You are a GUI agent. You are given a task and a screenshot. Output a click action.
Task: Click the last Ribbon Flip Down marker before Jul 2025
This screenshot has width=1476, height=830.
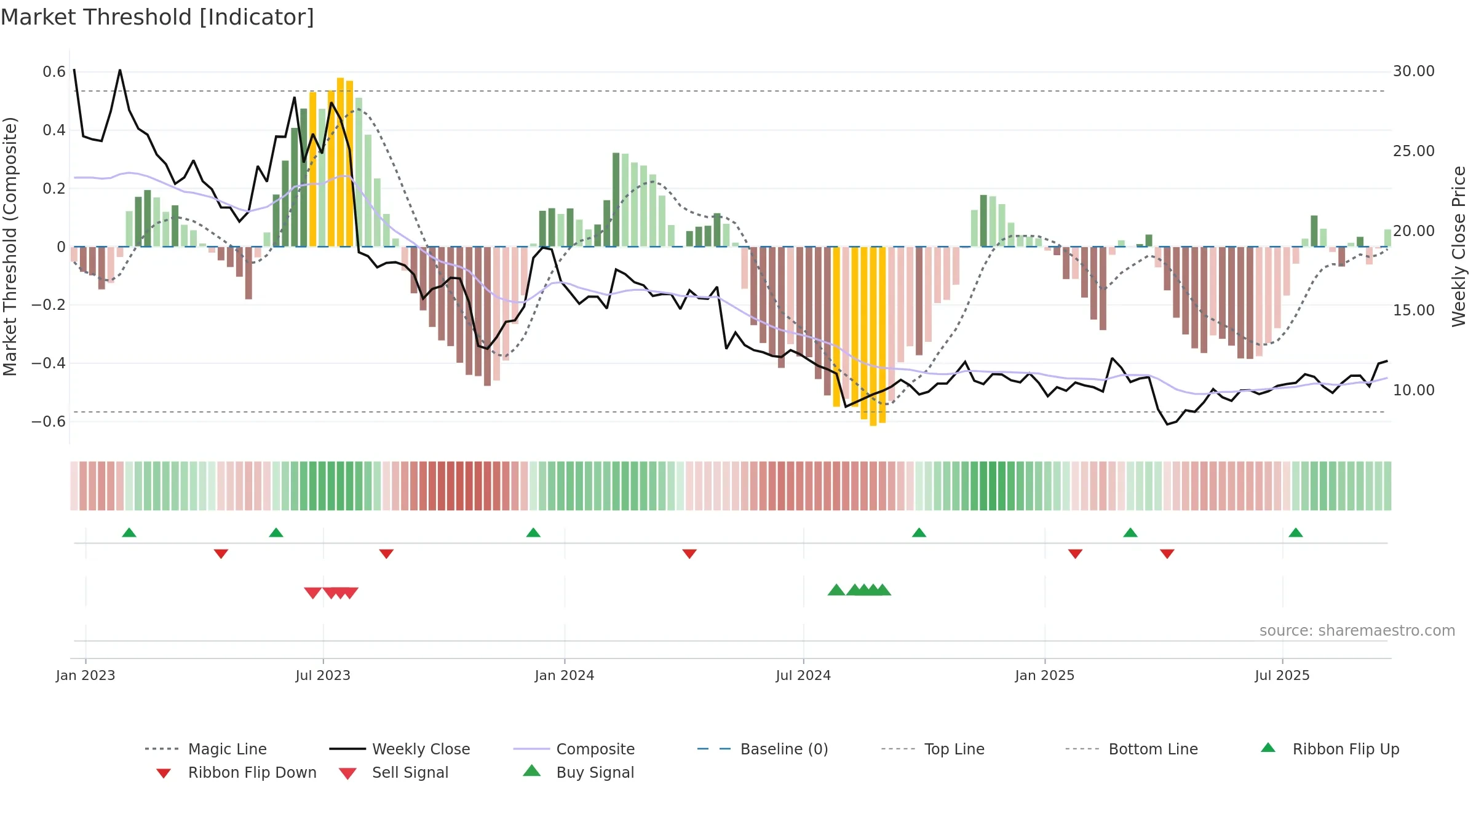pos(1167,554)
